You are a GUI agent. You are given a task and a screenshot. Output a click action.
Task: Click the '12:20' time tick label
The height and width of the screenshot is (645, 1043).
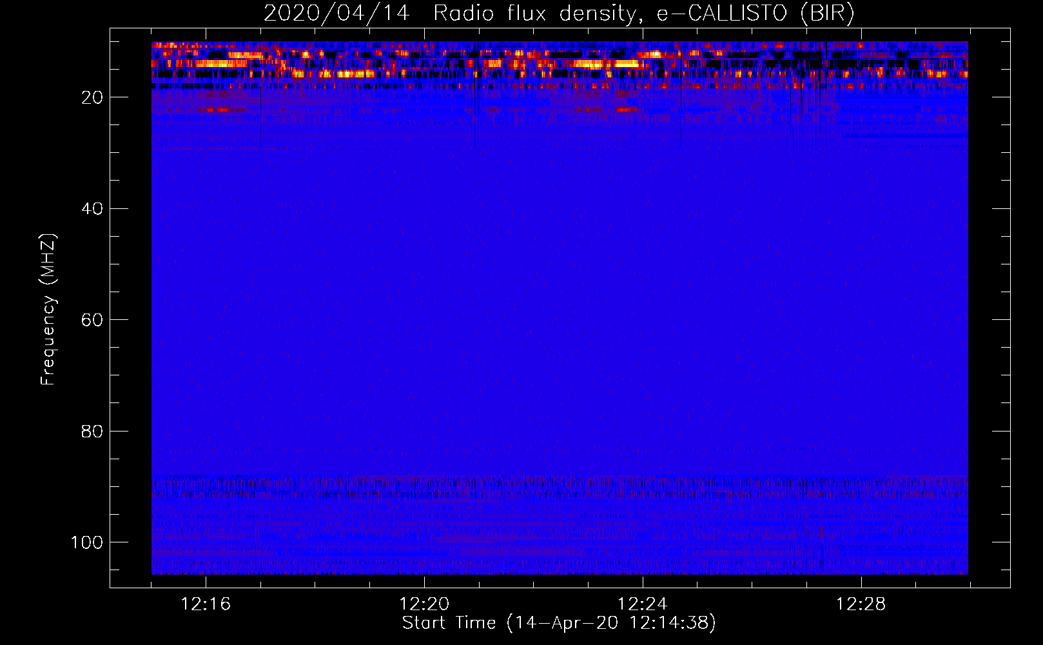click(424, 604)
